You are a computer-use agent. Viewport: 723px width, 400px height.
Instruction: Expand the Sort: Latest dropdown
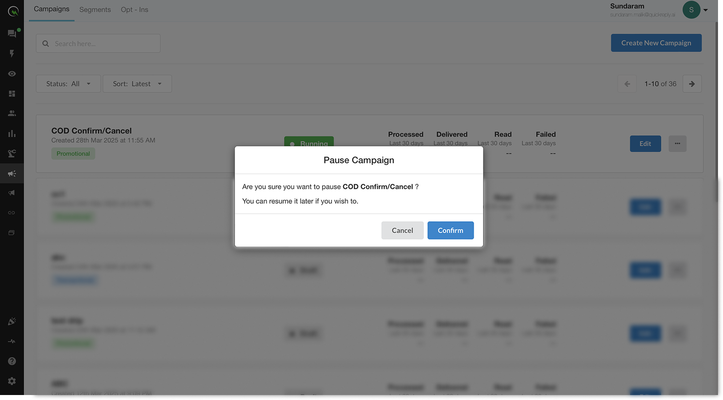(137, 84)
